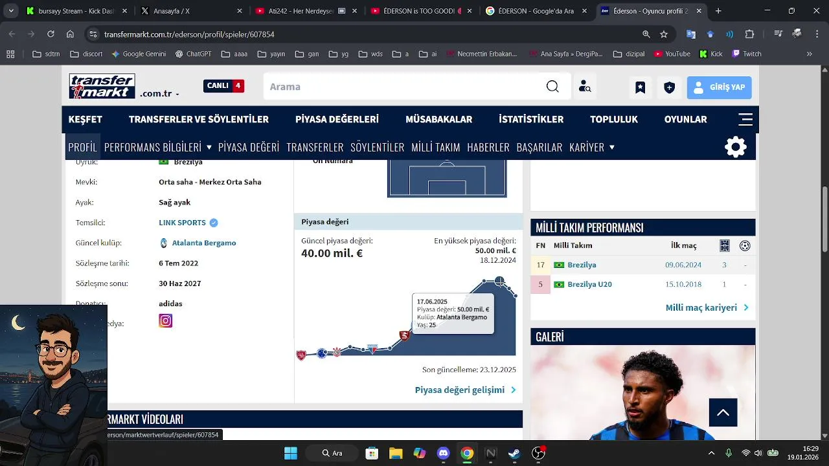Screen dimensions: 829x466
Task: Open Discord from the taskbar
Action: pos(443,453)
